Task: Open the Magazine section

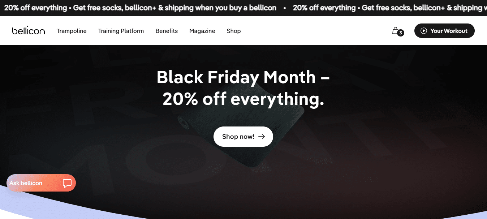Action: (202, 31)
